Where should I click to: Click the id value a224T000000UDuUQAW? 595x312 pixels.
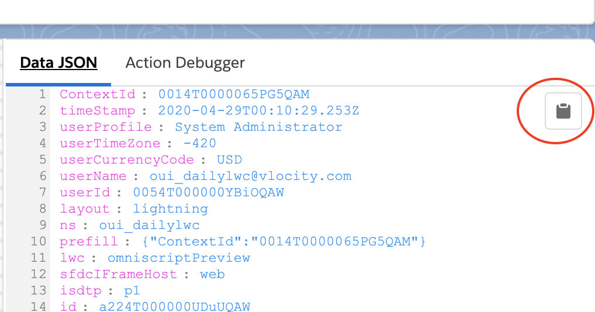point(175,306)
